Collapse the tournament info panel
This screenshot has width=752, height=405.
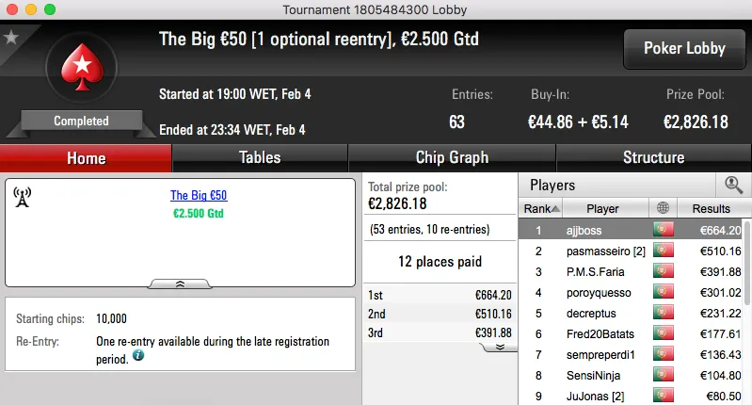click(179, 283)
